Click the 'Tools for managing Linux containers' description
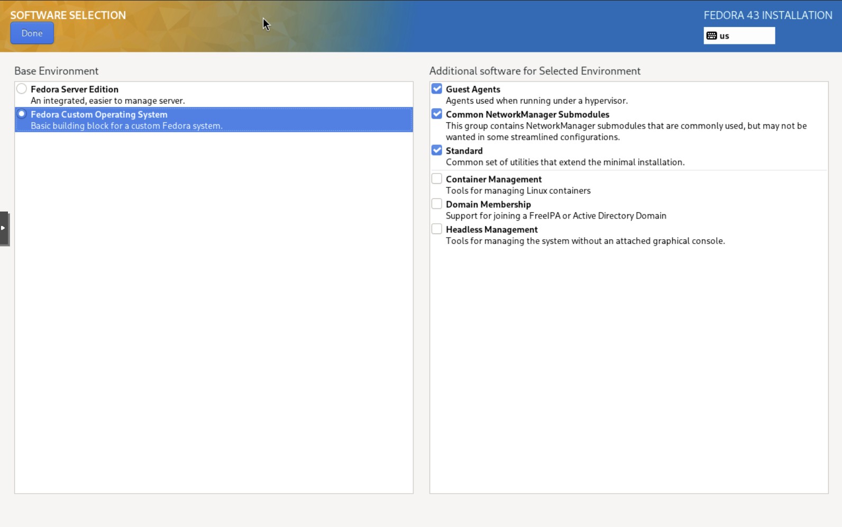 [x=518, y=190]
